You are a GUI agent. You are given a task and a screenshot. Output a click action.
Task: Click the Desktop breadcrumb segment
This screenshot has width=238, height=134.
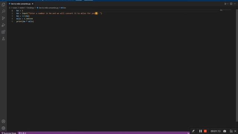[30, 8]
